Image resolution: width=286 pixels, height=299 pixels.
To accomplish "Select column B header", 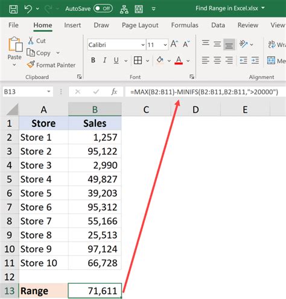I will (95, 109).
